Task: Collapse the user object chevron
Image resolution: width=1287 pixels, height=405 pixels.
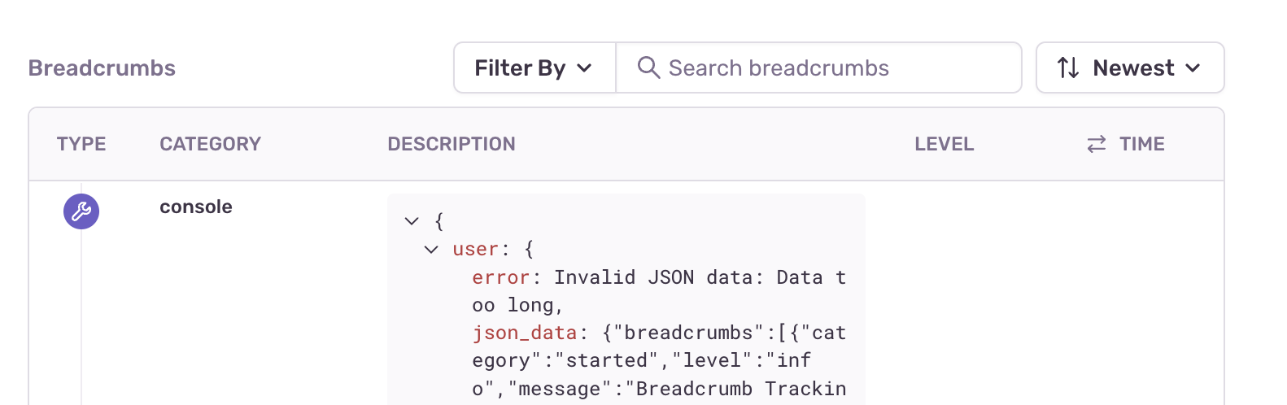Action: pos(431,250)
